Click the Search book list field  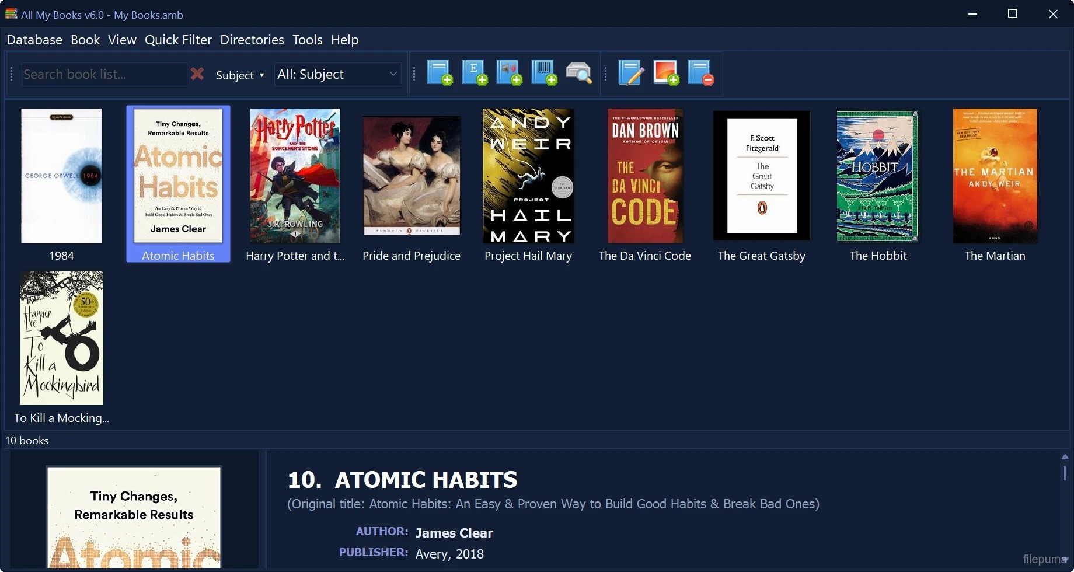click(104, 74)
